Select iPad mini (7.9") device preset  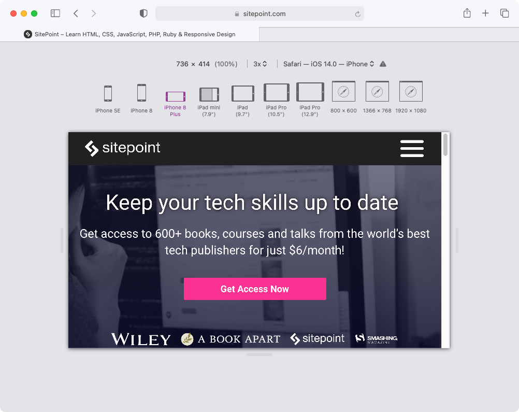(x=209, y=102)
